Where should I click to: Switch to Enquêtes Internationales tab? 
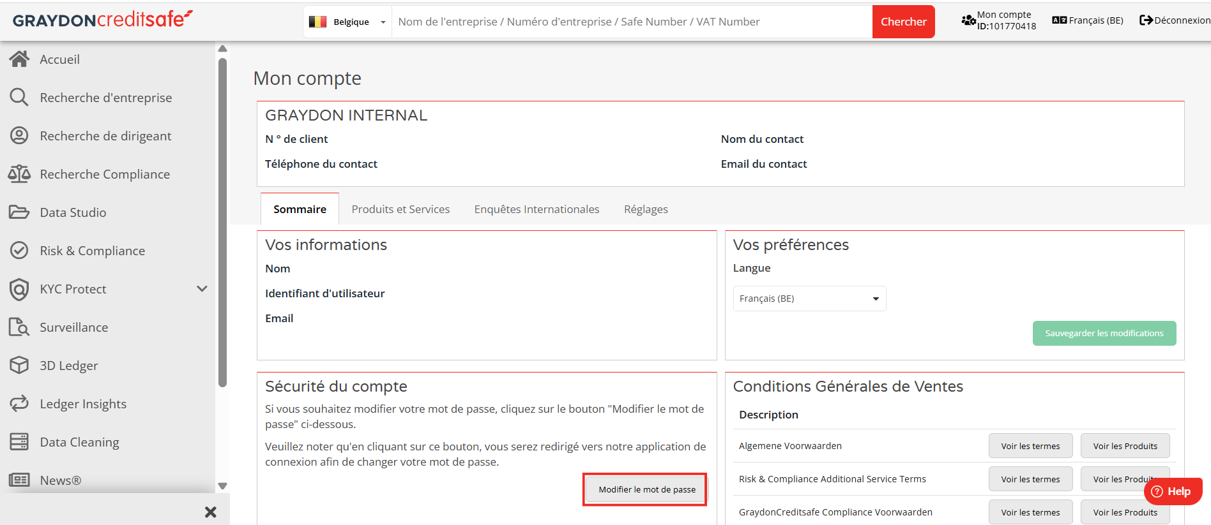(x=537, y=209)
